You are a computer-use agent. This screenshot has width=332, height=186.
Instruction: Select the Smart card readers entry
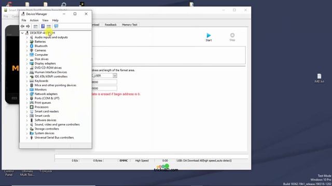point(47,112)
